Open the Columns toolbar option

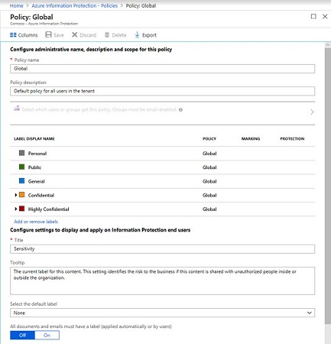(x=24, y=35)
